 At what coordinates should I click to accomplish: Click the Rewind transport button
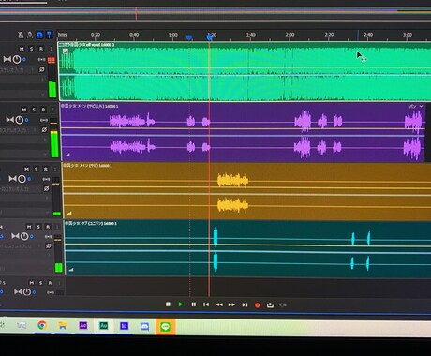[219, 304]
